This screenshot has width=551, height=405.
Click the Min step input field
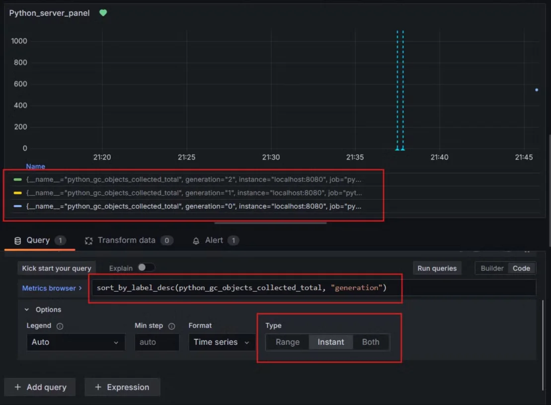(x=157, y=342)
